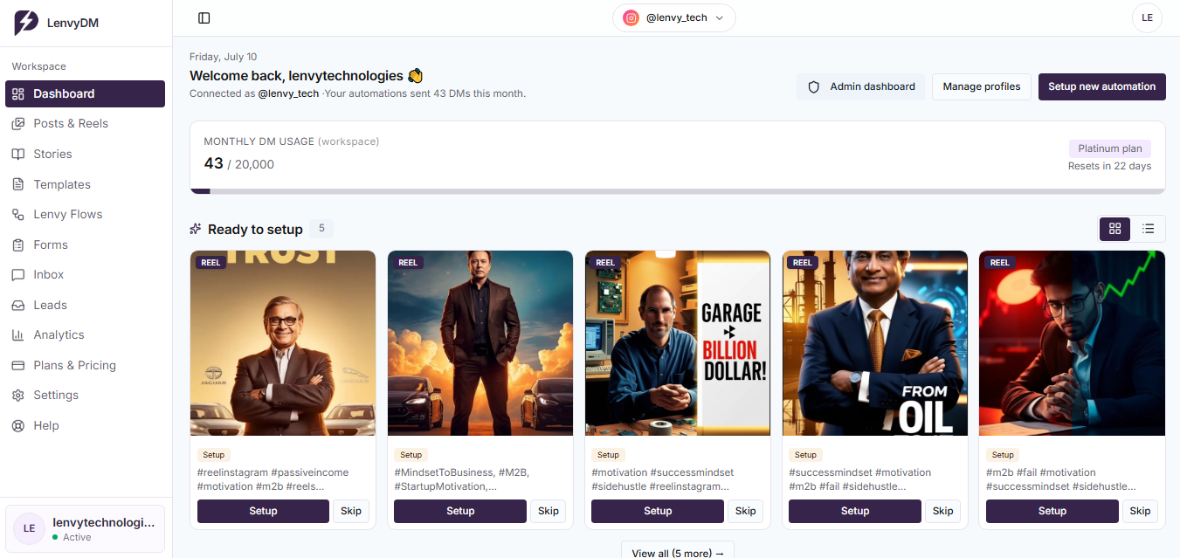Open the From Oil reel thumbnail

(875, 343)
